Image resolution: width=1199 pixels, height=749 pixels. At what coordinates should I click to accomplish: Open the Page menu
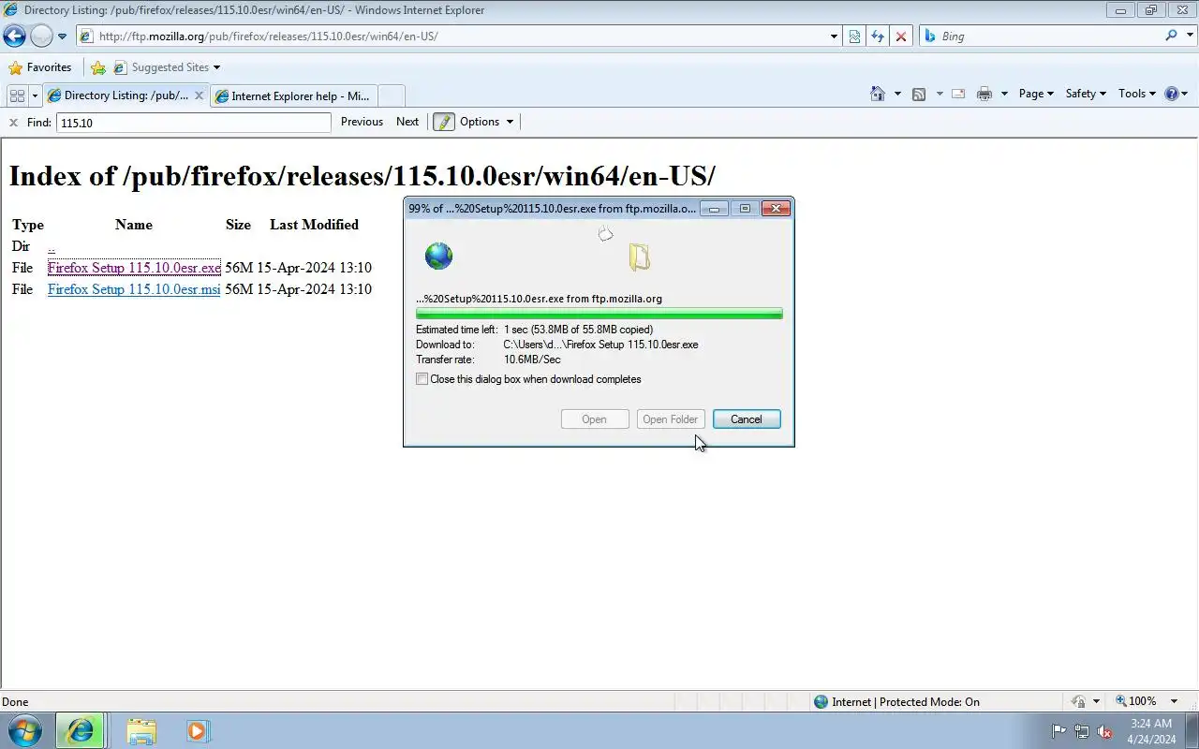(x=1036, y=94)
